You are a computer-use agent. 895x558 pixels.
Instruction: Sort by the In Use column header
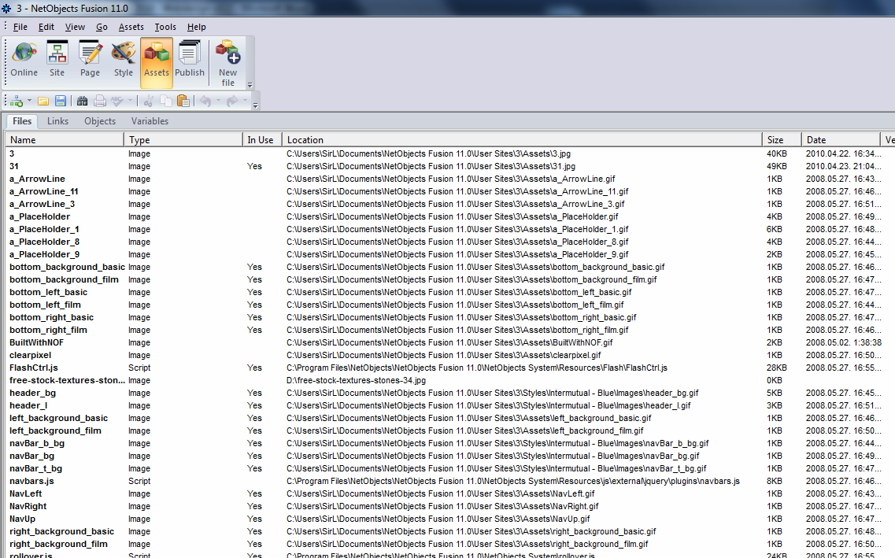tap(262, 140)
